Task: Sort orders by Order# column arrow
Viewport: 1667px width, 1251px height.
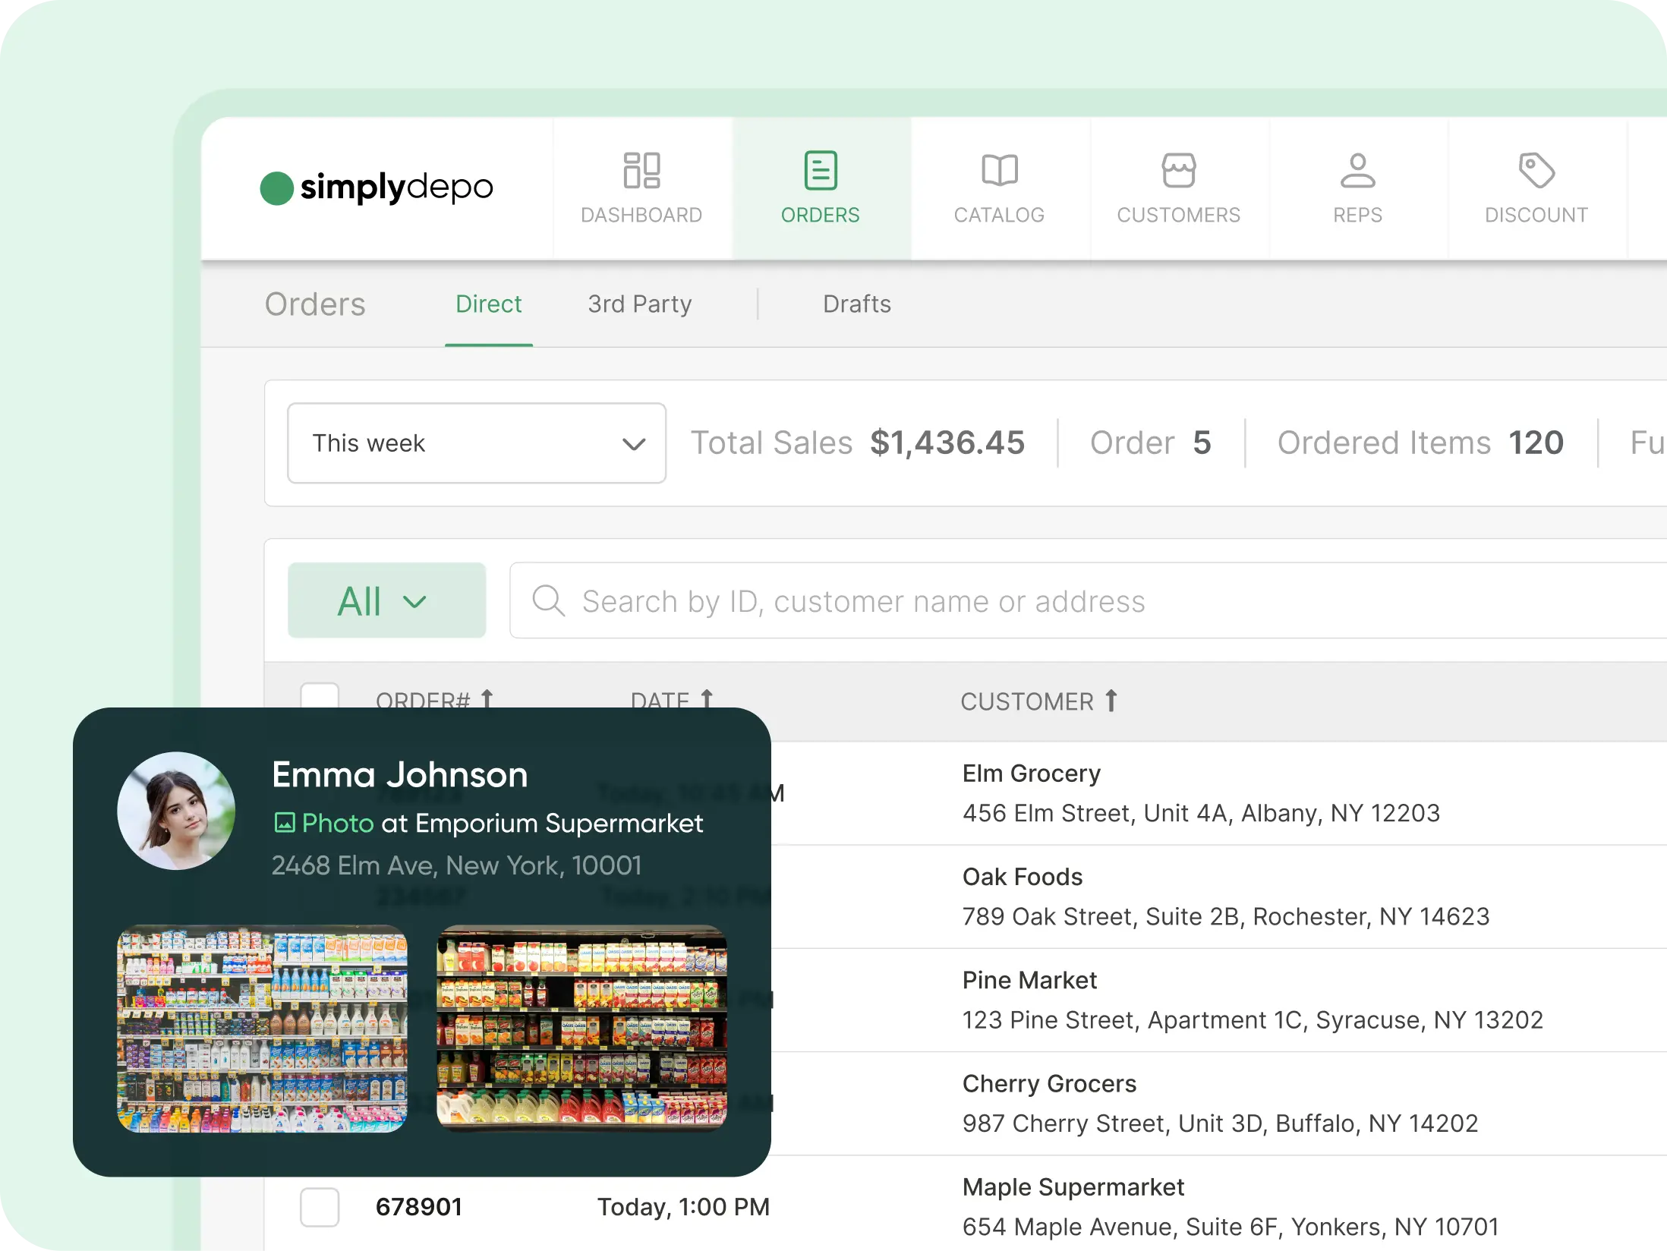Action: tap(487, 698)
